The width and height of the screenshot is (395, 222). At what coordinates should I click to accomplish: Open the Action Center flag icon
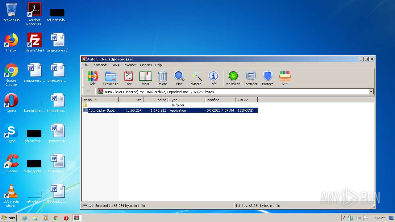click(x=366, y=218)
